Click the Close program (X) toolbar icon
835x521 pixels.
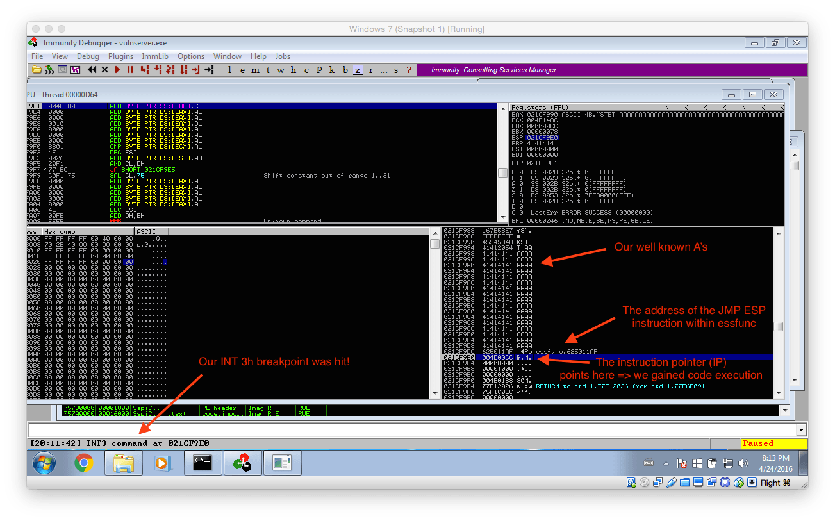pos(104,70)
